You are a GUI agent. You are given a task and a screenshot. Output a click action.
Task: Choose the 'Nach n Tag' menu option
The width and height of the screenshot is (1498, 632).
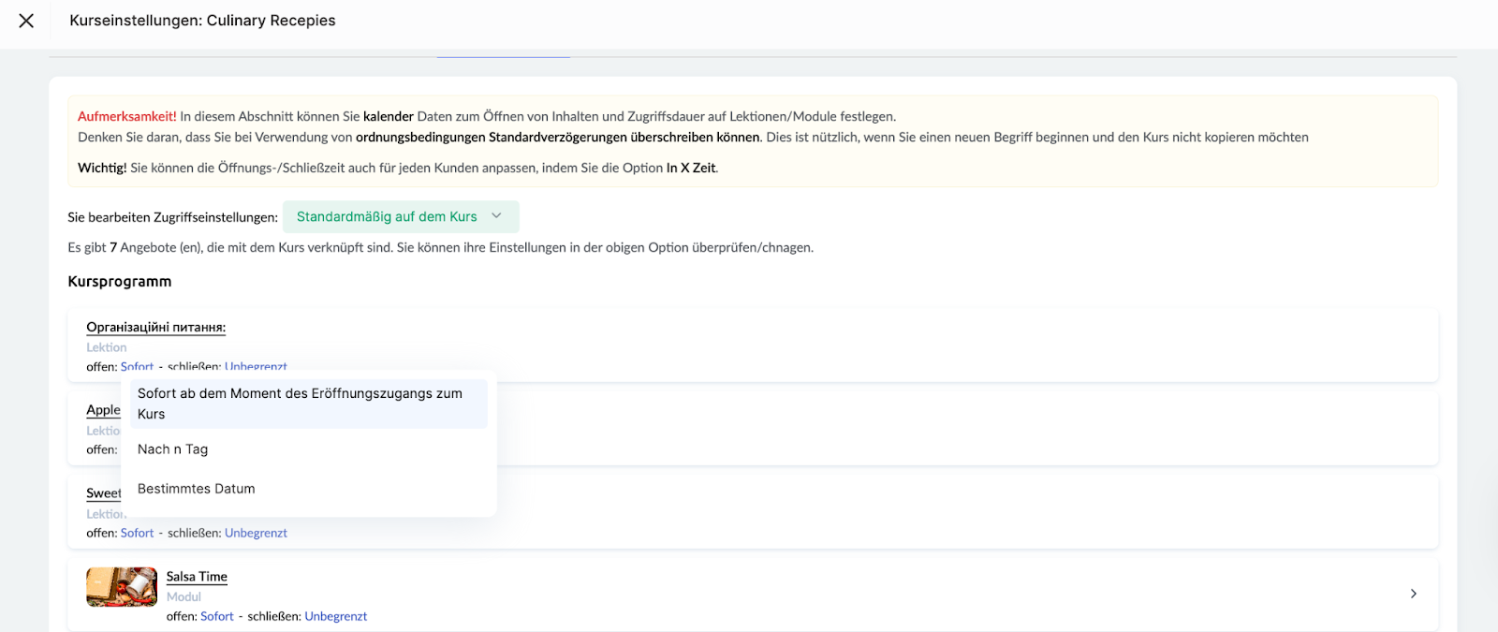click(x=173, y=449)
